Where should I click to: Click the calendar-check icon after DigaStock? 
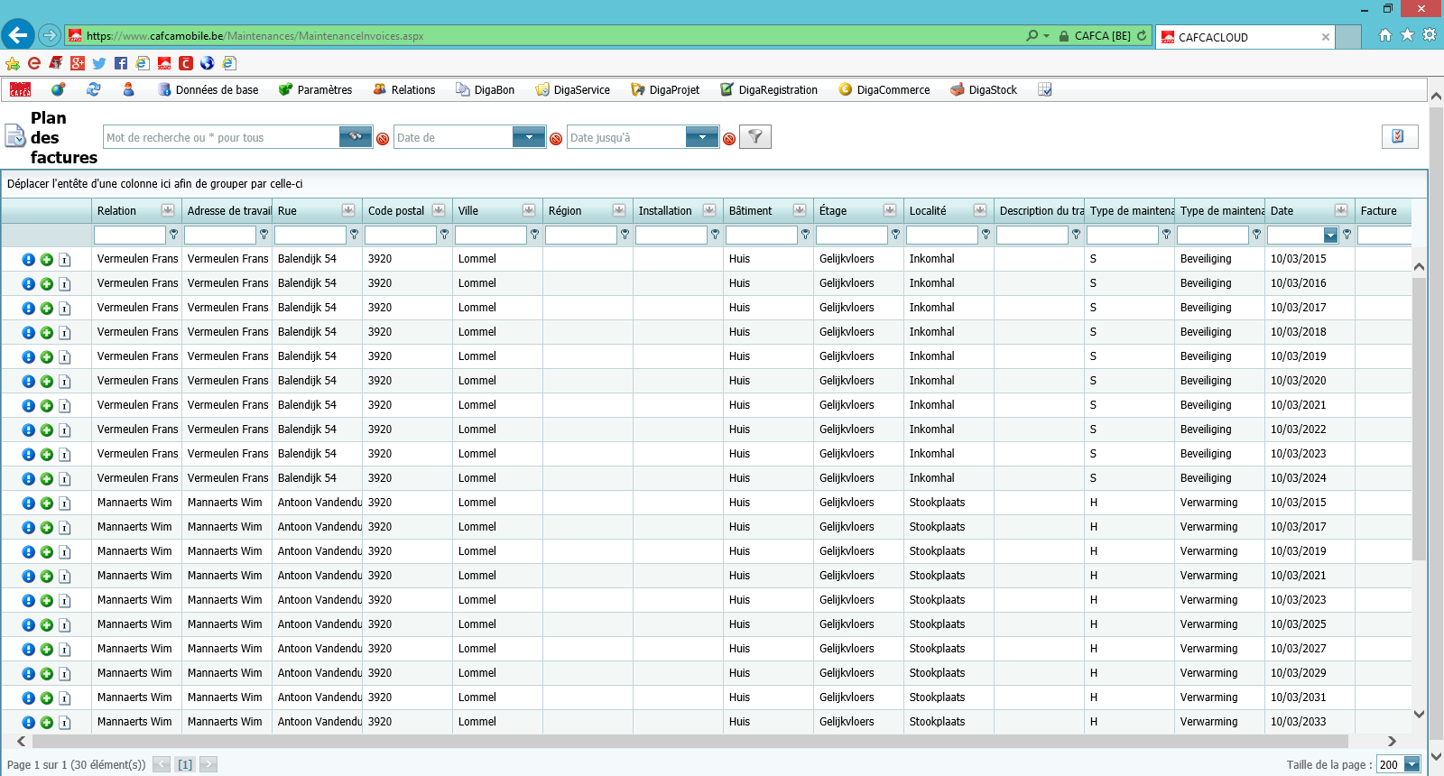click(x=1045, y=89)
